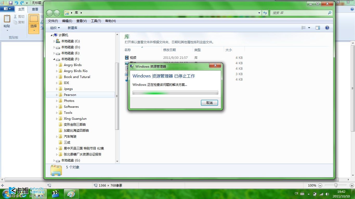Viewport: 355px width, 199px height.
Task: Collapse the 本地磁盘 (F:) tree node
Action: 54,59
